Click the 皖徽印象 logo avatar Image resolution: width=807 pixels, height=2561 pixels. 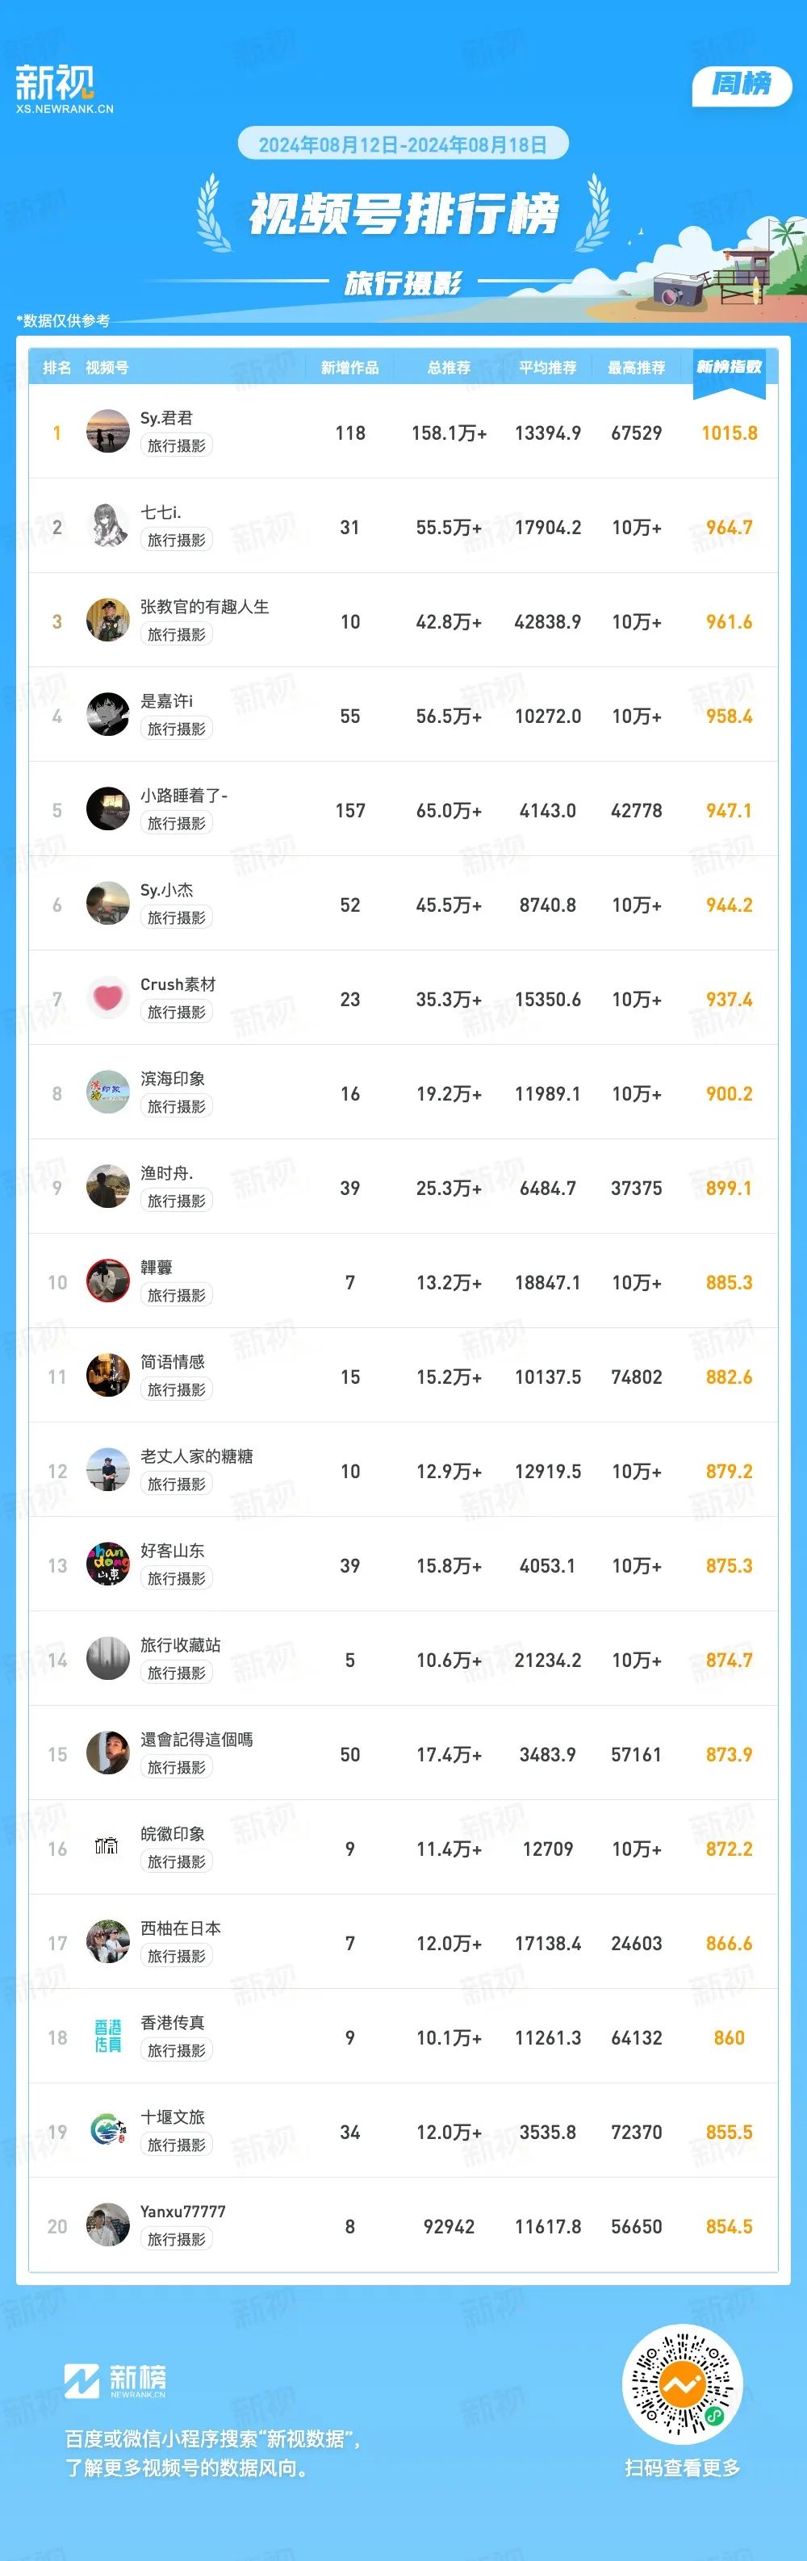[107, 1849]
